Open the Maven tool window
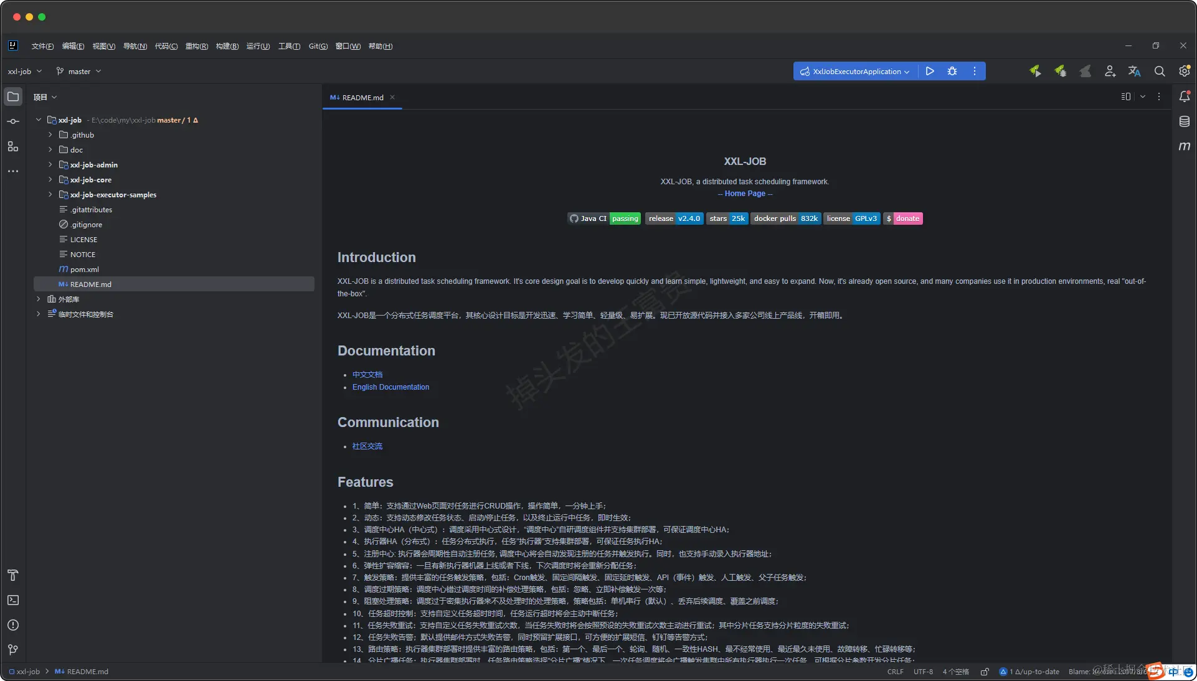This screenshot has width=1197, height=681. (x=1184, y=146)
